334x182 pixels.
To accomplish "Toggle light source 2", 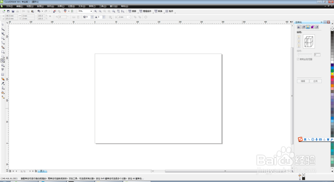I will [299, 41].
